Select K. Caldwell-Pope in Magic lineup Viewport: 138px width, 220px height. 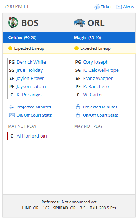tap(101, 70)
